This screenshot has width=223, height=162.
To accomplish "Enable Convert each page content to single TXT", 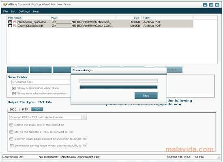I will pos(11,139).
